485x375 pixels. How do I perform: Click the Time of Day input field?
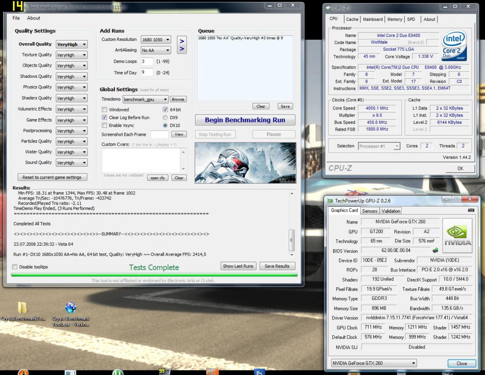[147, 72]
